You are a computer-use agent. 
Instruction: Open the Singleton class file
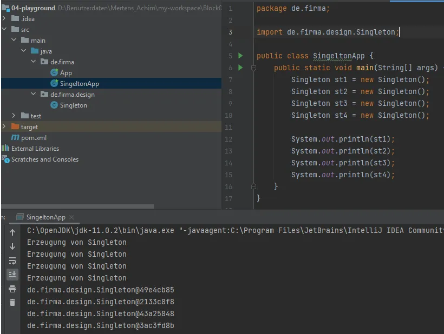(73, 105)
